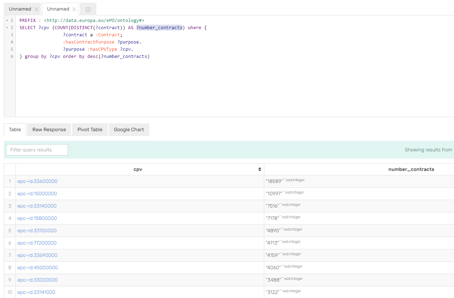Viewport: 454px width, 298px height.
Task: Switch to the Raw Response tab
Action: click(x=49, y=129)
